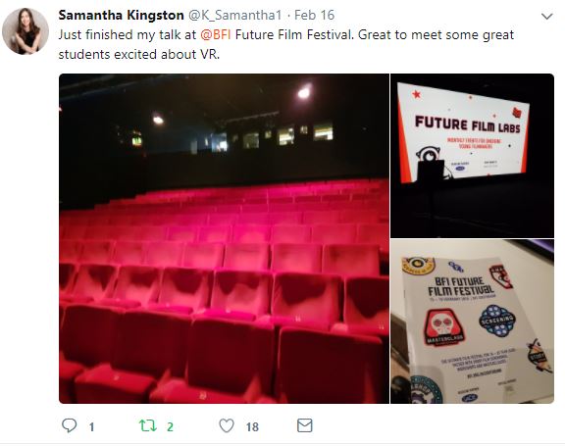565x446 pixels.
Task: Retweet using the green arrows icon
Action: point(148,425)
